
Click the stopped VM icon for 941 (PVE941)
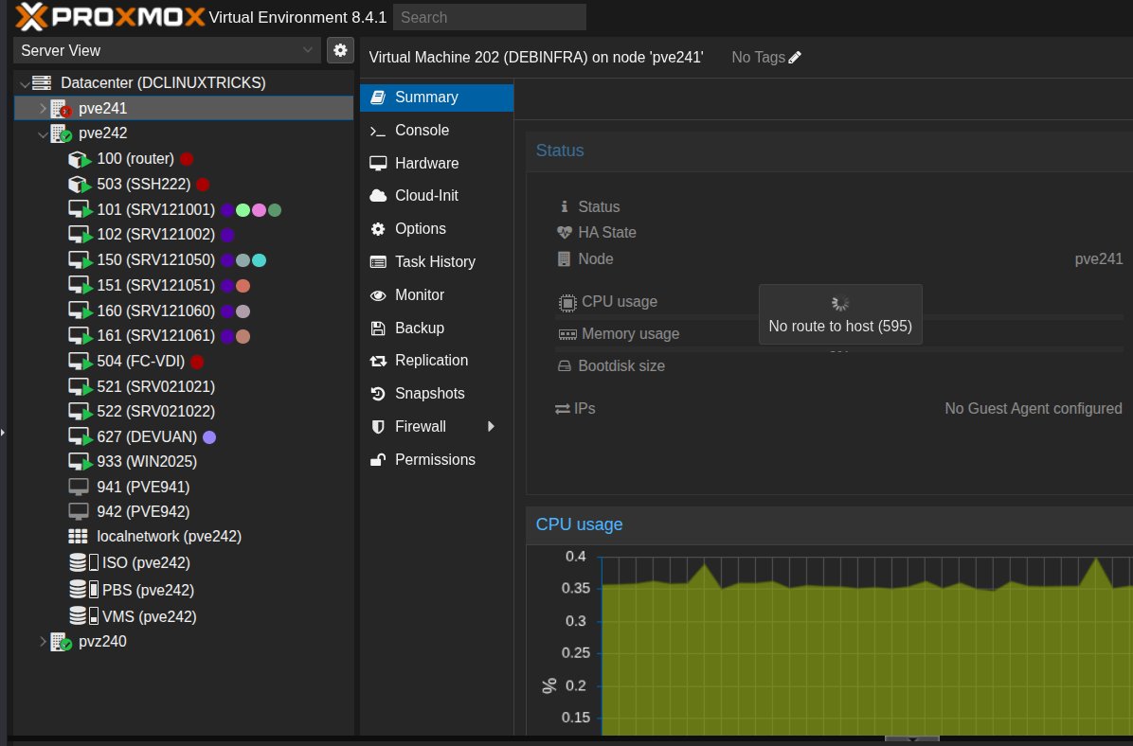[x=79, y=488]
